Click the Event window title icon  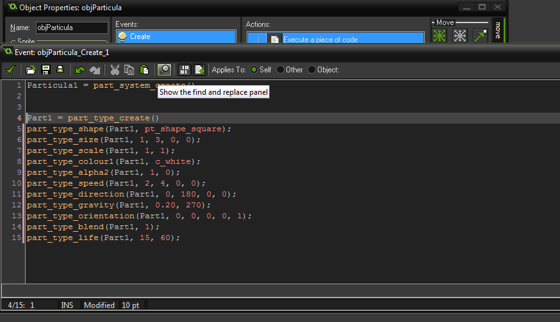pos(8,52)
